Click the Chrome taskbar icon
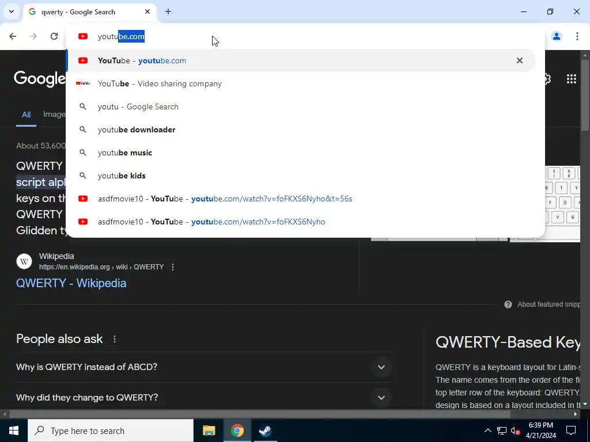This screenshot has height=442, width=590. [237, 430]
